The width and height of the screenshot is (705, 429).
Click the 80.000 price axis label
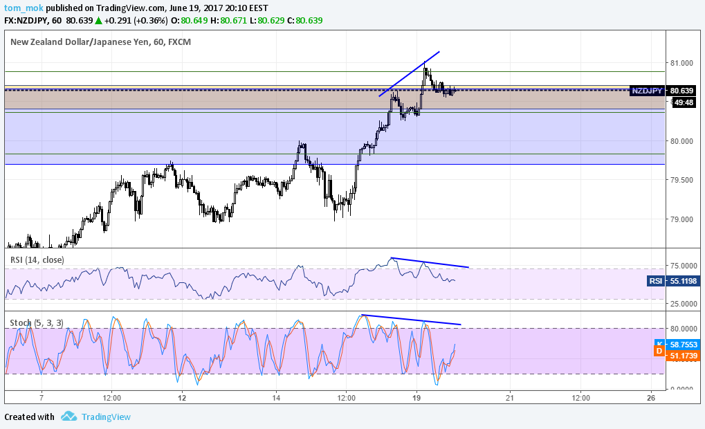pyautogui.click(x=681, y=141)
